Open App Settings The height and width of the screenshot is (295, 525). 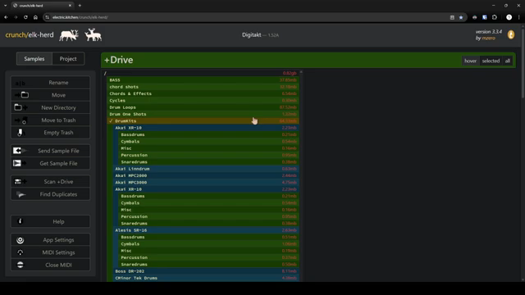coord(50,240)
